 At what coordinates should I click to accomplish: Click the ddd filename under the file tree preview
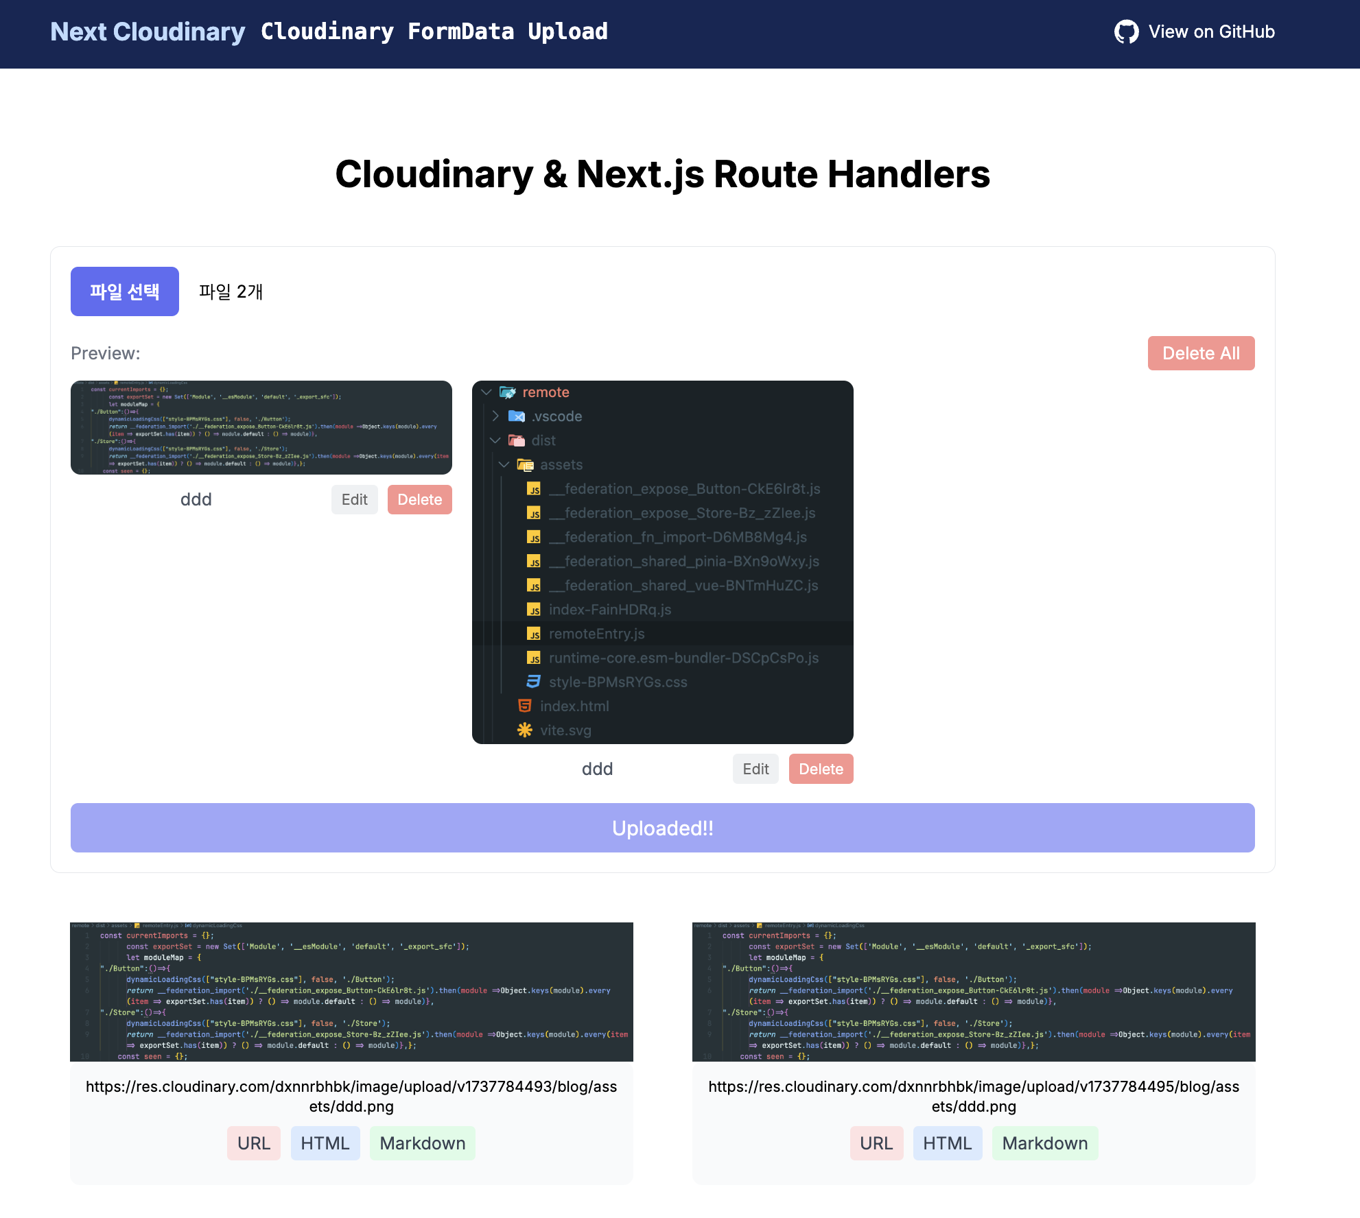(598, 769)
